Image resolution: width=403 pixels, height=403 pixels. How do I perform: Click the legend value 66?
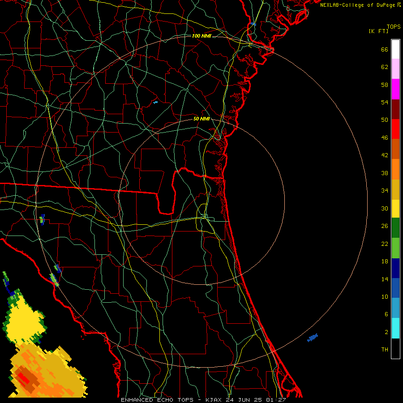[385, 49]
